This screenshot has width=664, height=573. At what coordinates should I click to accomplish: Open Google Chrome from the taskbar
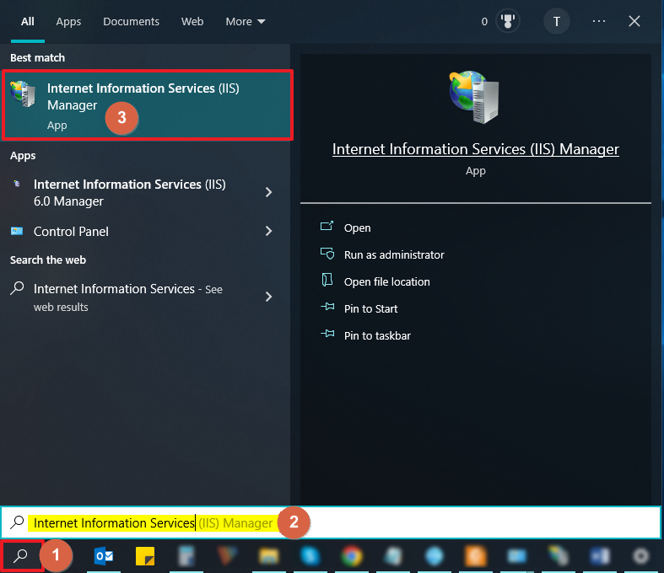pos(352,556)
